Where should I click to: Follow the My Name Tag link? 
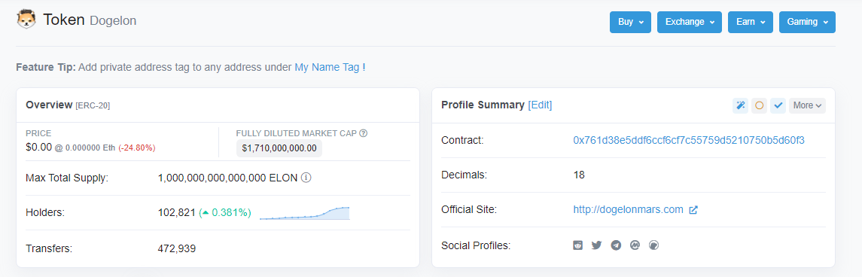[327, 68]
